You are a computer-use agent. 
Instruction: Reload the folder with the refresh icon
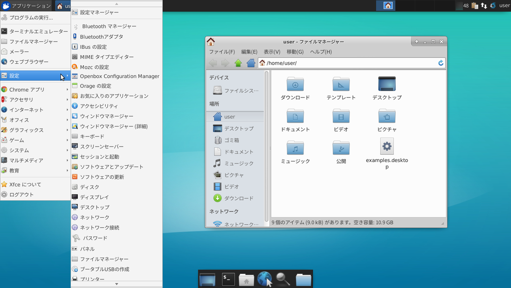tap(441, 63)
